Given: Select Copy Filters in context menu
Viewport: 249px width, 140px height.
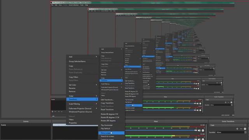Looking at the screenshot, I should click(x=74, y=77).
